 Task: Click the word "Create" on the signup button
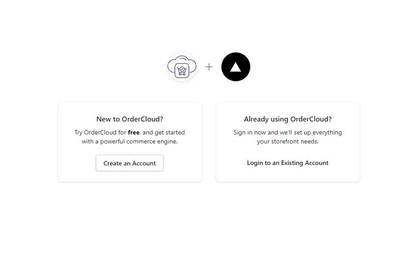tap(113, 164)
